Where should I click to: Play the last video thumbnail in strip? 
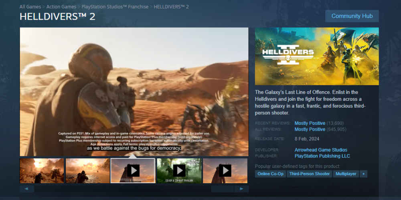[x=225, y=171]
